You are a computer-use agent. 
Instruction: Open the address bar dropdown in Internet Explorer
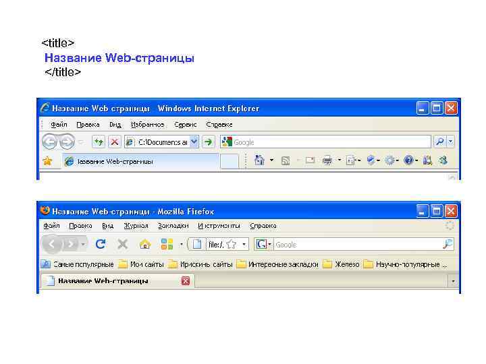point(194,142)
